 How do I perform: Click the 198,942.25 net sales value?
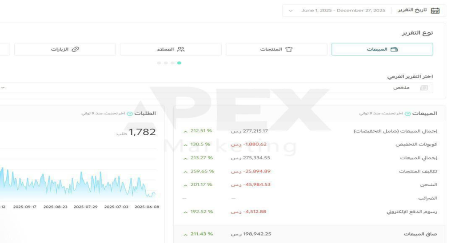point(251,234)
